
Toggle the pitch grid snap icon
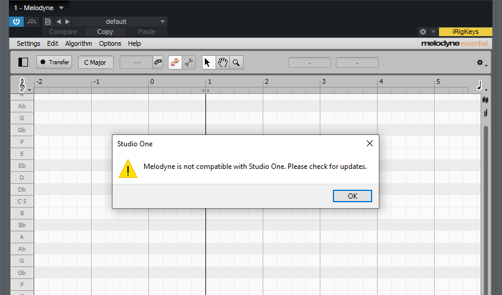(x=485, y=101)
